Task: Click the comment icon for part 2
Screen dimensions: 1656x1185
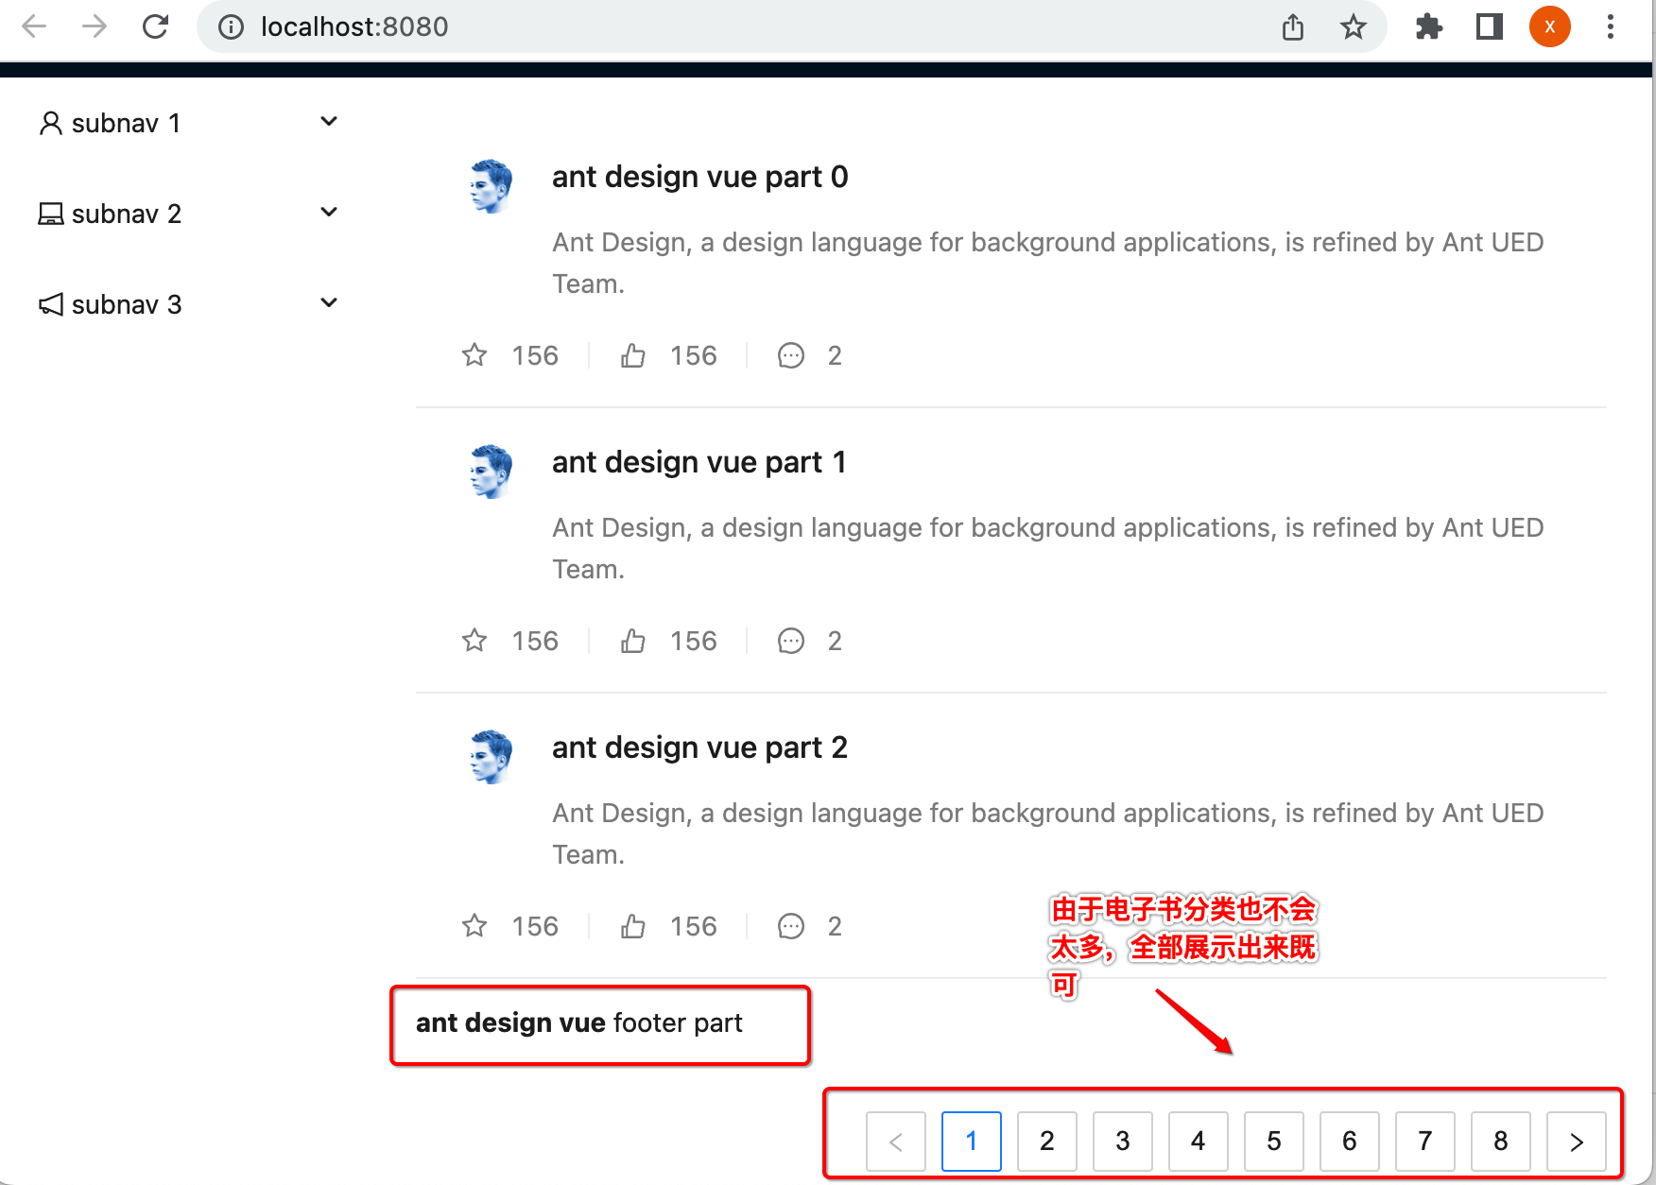Action: pyautogui.click(x=791, y=926)
